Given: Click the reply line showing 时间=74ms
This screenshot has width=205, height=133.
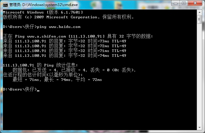Looking at the screenshot, I should tap(64, 56).
